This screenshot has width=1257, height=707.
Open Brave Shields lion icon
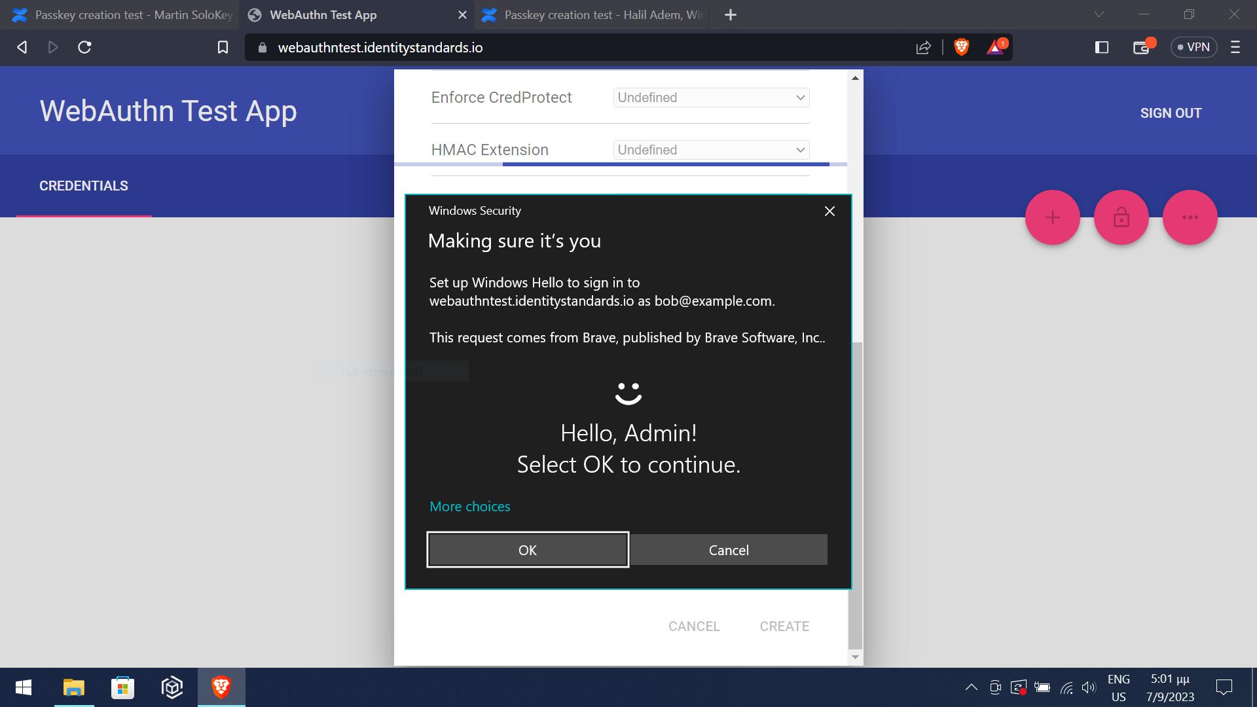click(961, 47)
